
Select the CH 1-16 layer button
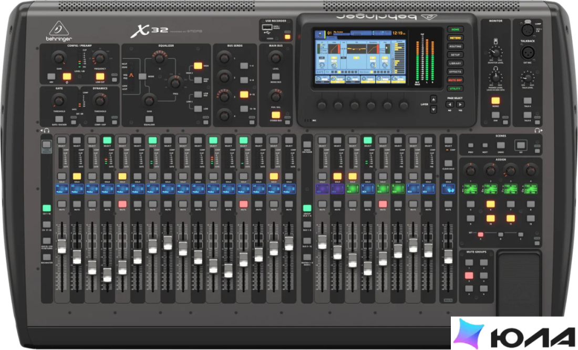(46, 208)
